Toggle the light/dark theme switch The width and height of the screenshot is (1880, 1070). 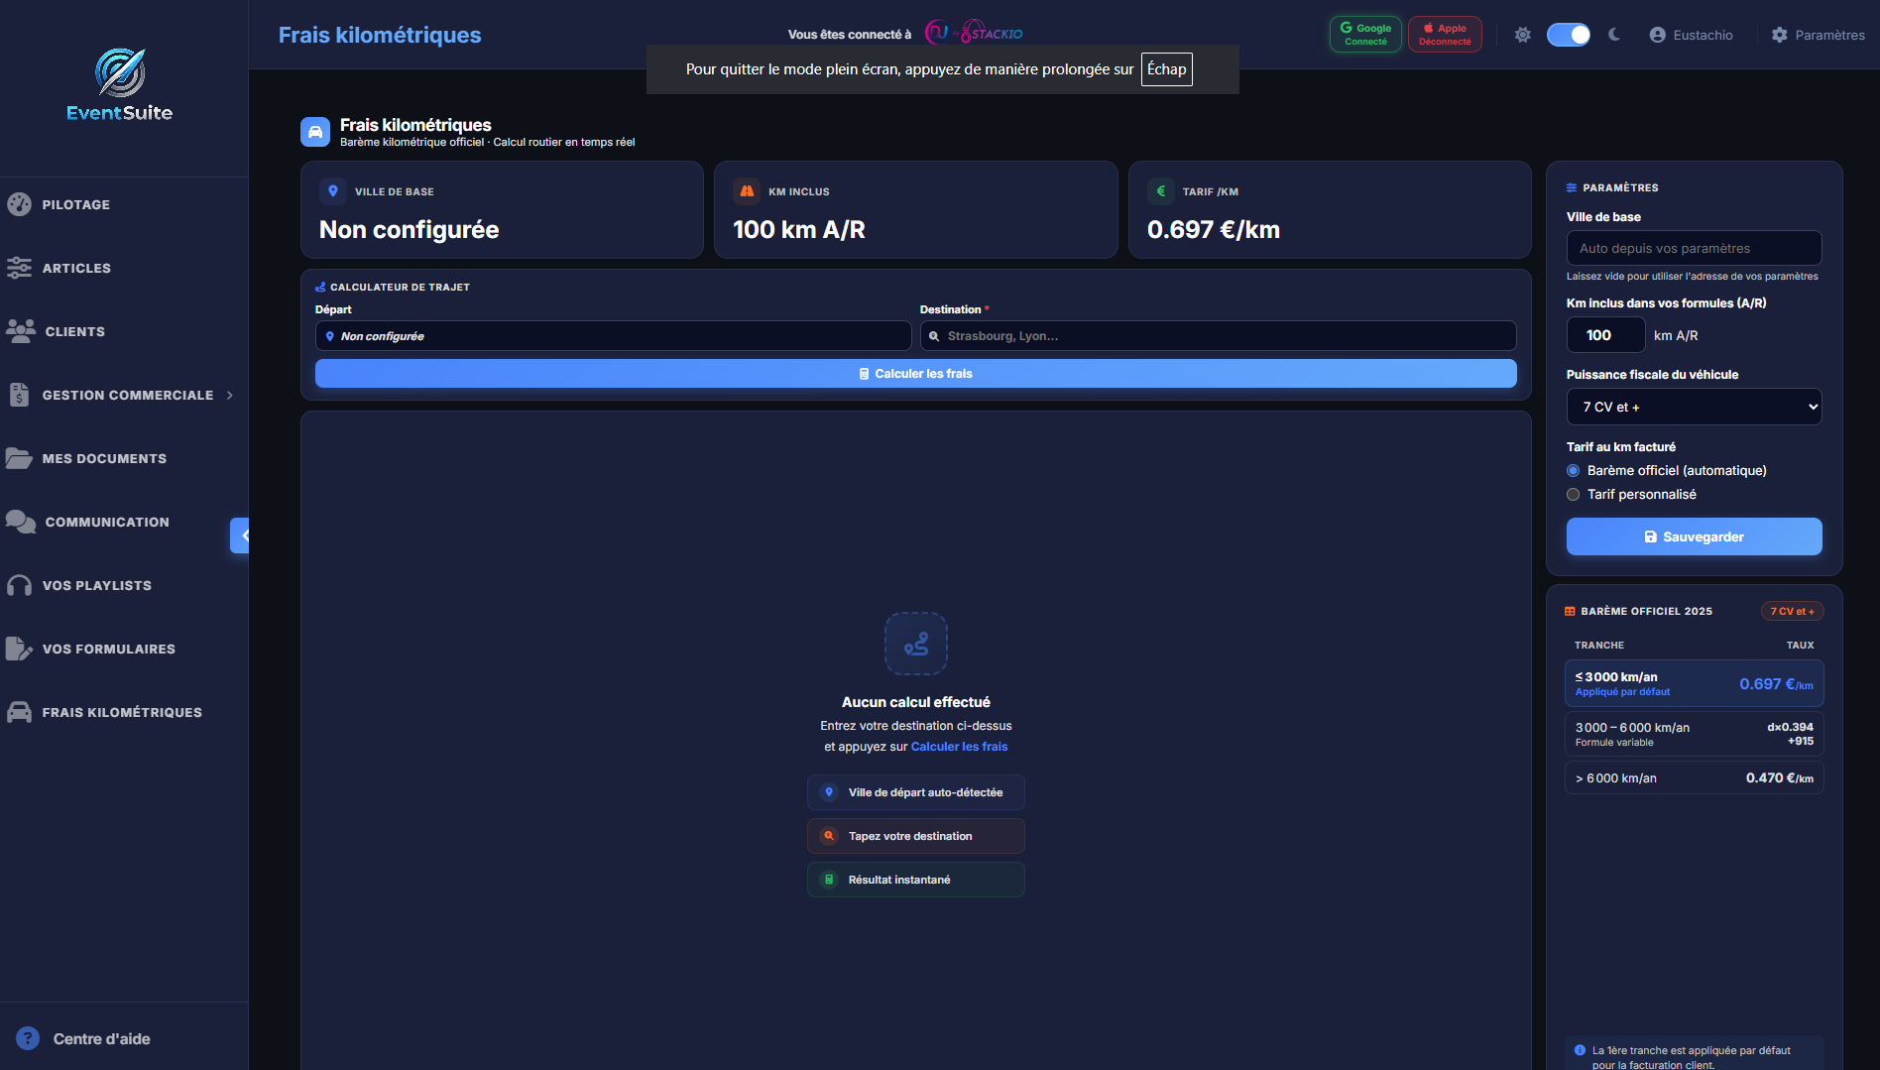(x=1569, y=35)
